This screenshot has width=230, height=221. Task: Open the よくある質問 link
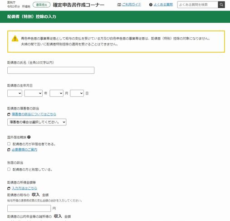coord(163,5)
